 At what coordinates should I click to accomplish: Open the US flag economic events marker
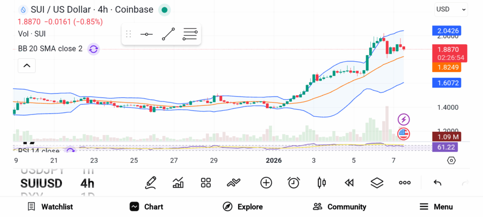[404, 133]
